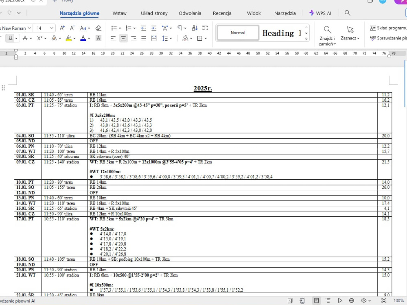The height and width of the screenshot is (305, 407).
Task: Start reading mode with play icon
Action: [x=340, y=301]
